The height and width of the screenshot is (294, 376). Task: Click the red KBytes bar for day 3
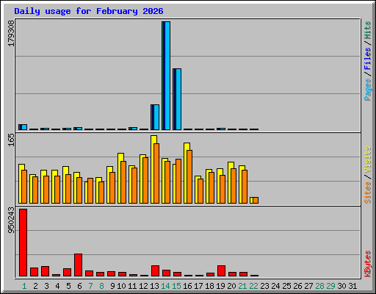coord(46,271)
